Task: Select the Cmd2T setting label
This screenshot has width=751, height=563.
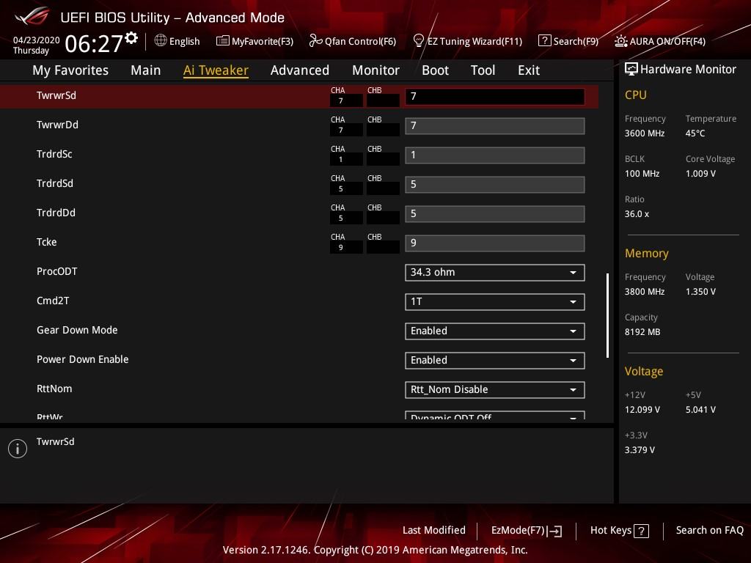Action: (x=53, y=301)
